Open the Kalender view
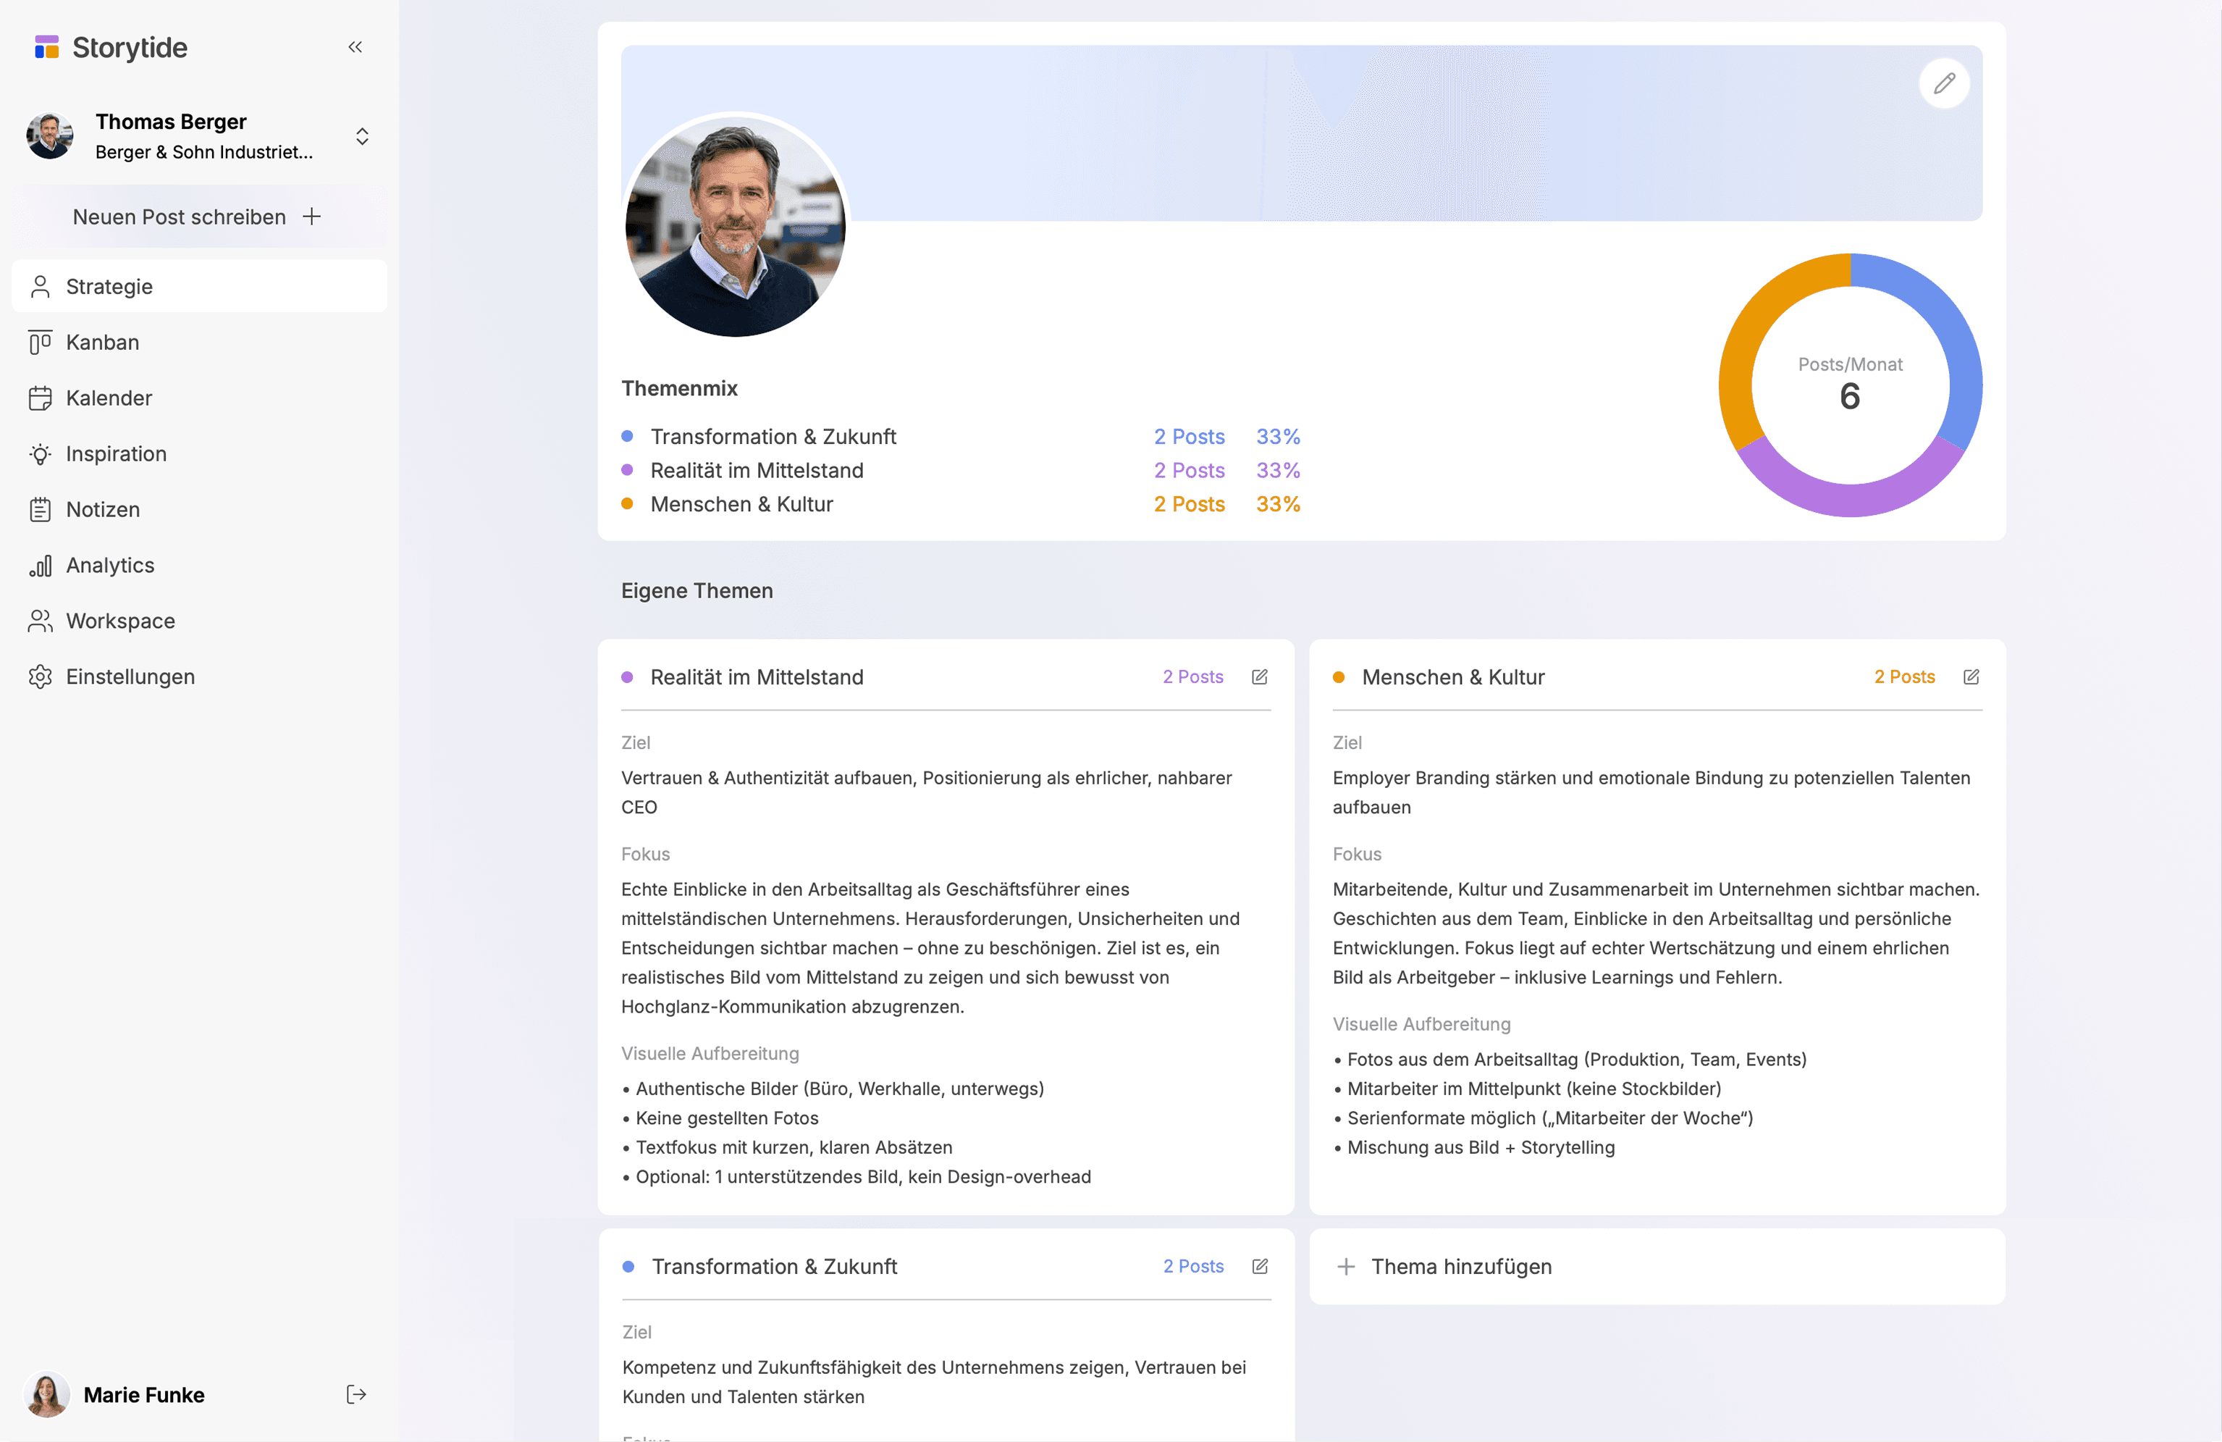2222x1442 pixels. [x=109, y=399]
